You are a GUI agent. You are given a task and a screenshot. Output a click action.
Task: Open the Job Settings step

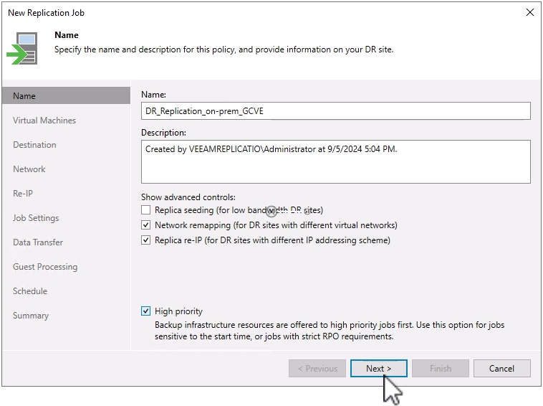pyautogui.click(x=36, y=218)
